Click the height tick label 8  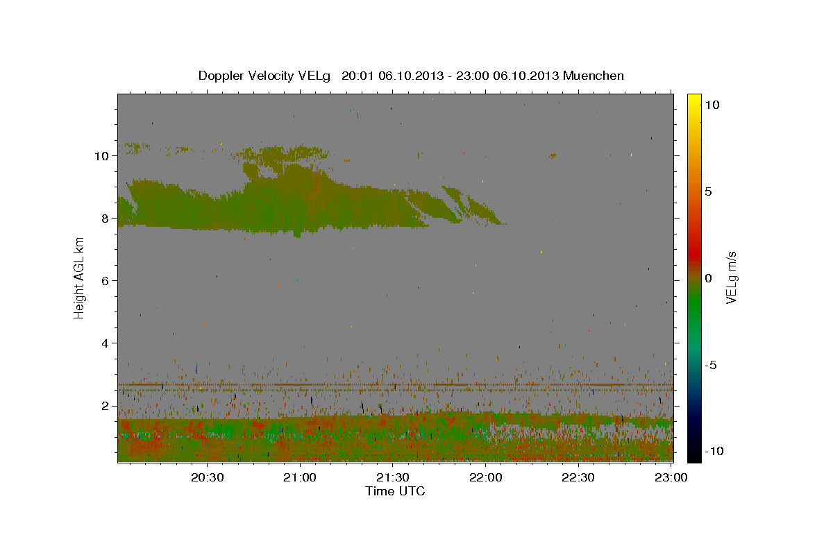[x=105, y=219]
